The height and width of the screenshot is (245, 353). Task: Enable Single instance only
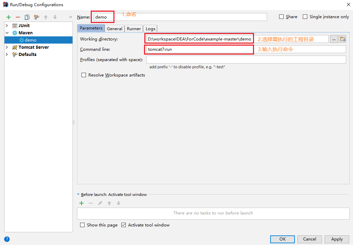[305, 16]
